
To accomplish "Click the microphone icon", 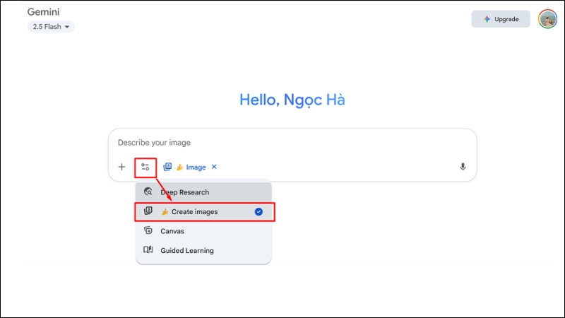I will point(463,167).
